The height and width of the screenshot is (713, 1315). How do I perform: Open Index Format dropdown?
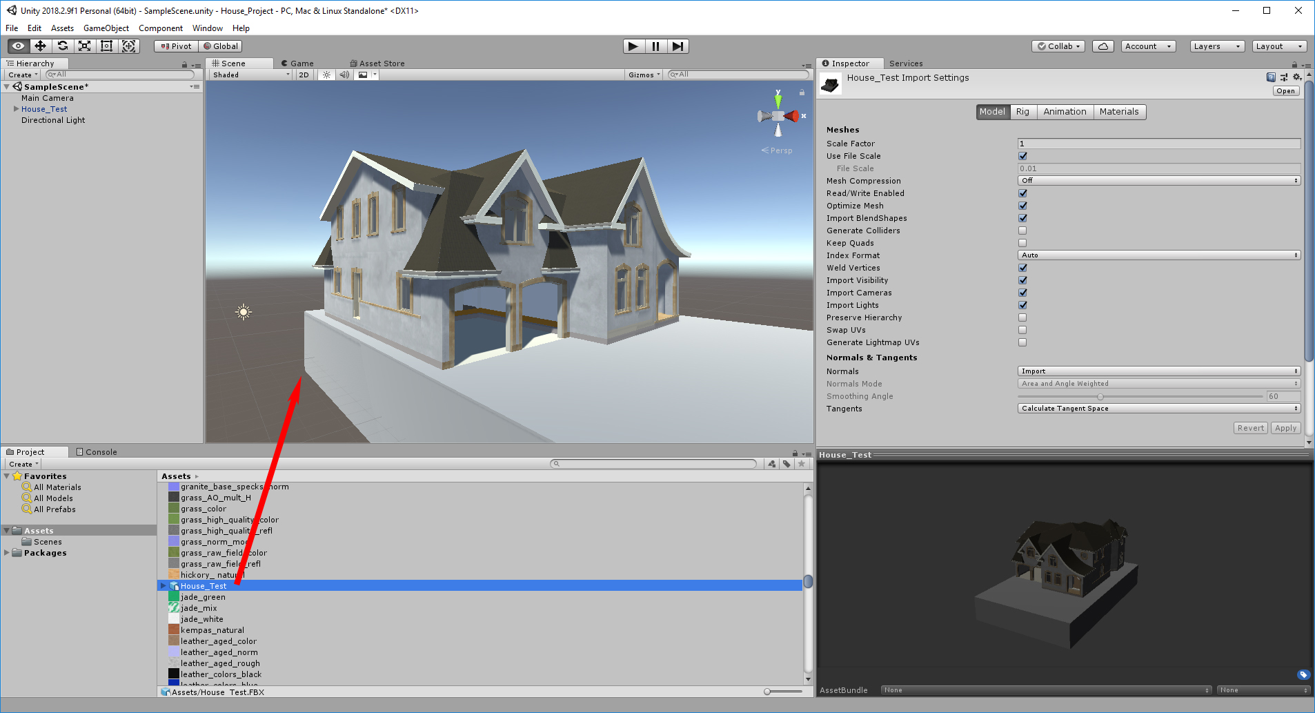coord(1159,255)
